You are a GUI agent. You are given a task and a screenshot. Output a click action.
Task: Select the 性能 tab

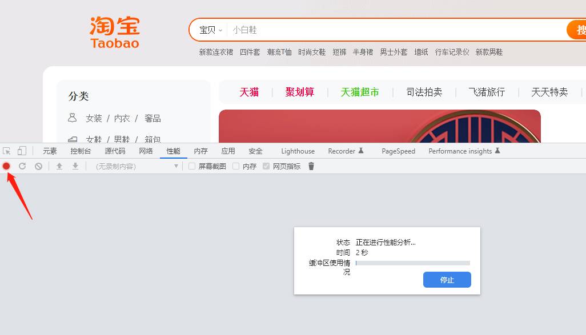(x=174, y=151)
